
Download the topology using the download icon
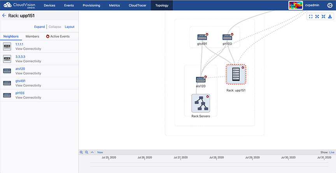330,16
